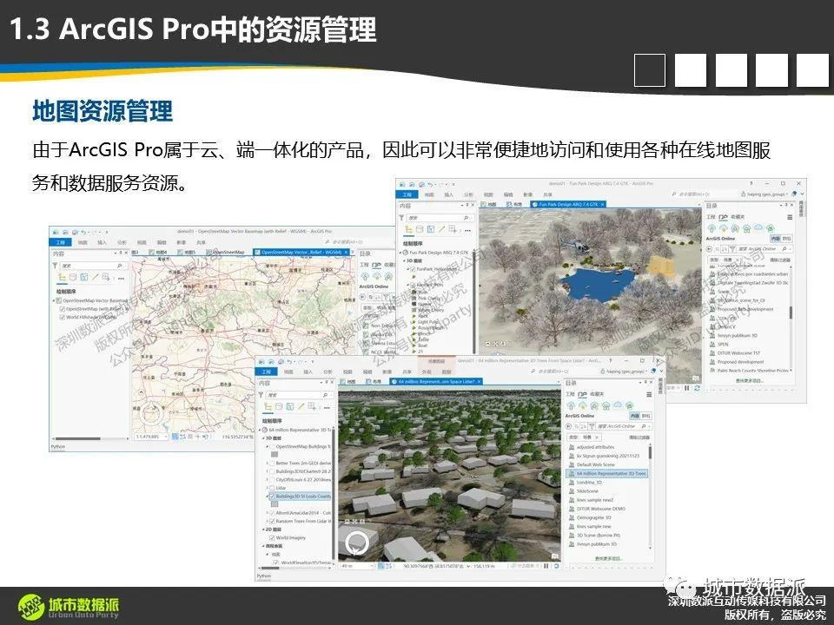Open Living Atlas icon in trees window
The width and height of the screenshot is (834, 625).
[629, 405]
